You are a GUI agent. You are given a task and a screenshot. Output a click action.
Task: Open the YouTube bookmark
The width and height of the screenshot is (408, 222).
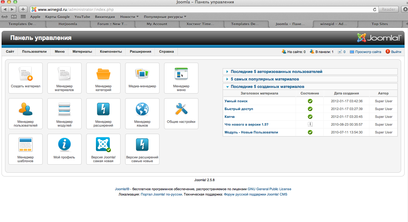coord(82,17)
